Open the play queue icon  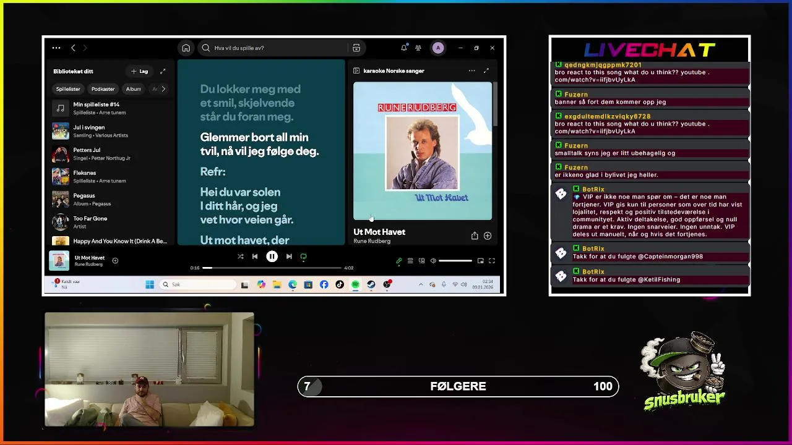click(x=410, y=261)
